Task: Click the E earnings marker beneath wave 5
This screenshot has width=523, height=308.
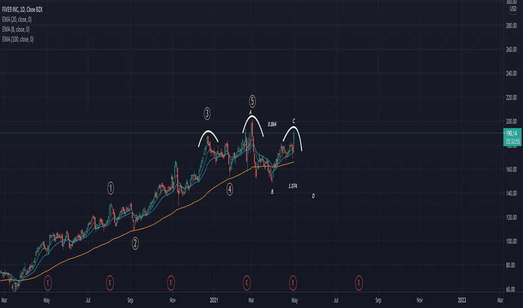Action: click(246, 283)
